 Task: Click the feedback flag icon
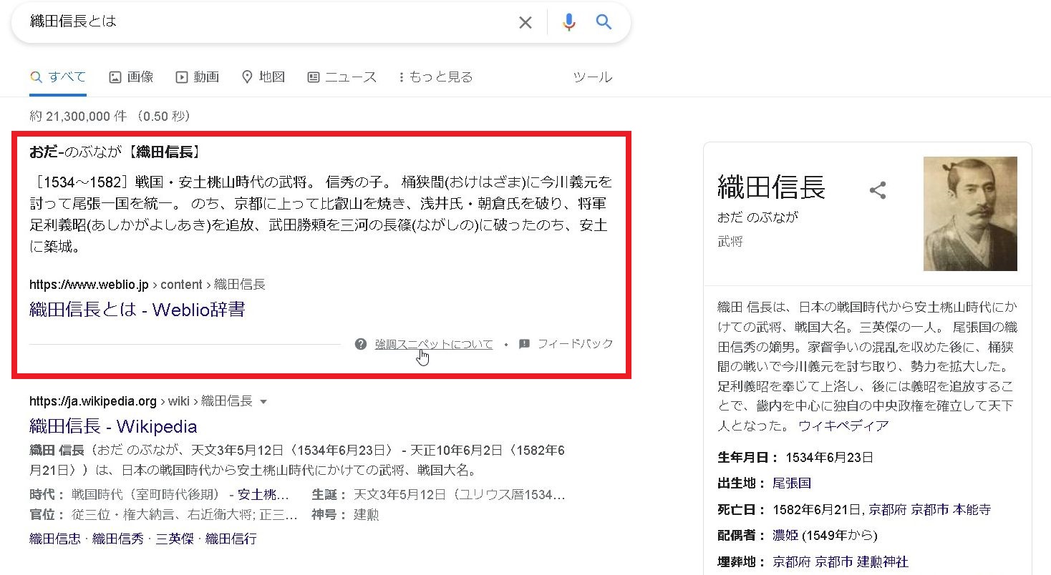tap(524, 344)
